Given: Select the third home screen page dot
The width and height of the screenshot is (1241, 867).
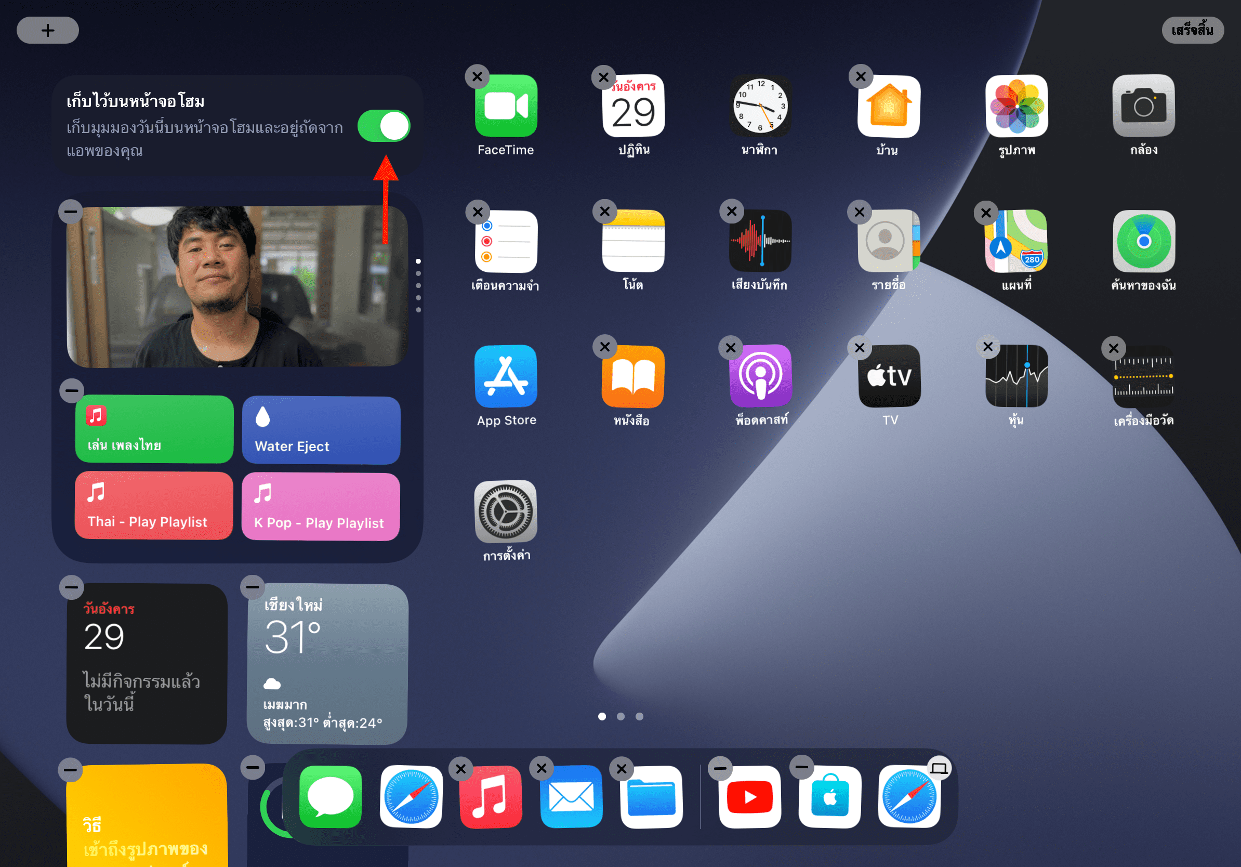Looking at the screenshot, I should tap(639, 716).
